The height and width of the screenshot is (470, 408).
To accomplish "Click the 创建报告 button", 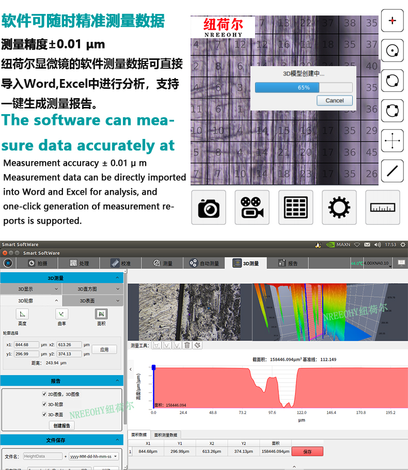I will [62, 426].
